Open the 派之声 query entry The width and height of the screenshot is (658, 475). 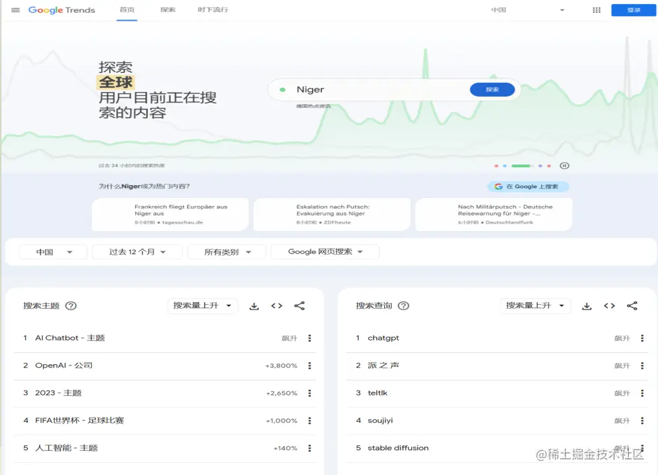coord(383,366)
